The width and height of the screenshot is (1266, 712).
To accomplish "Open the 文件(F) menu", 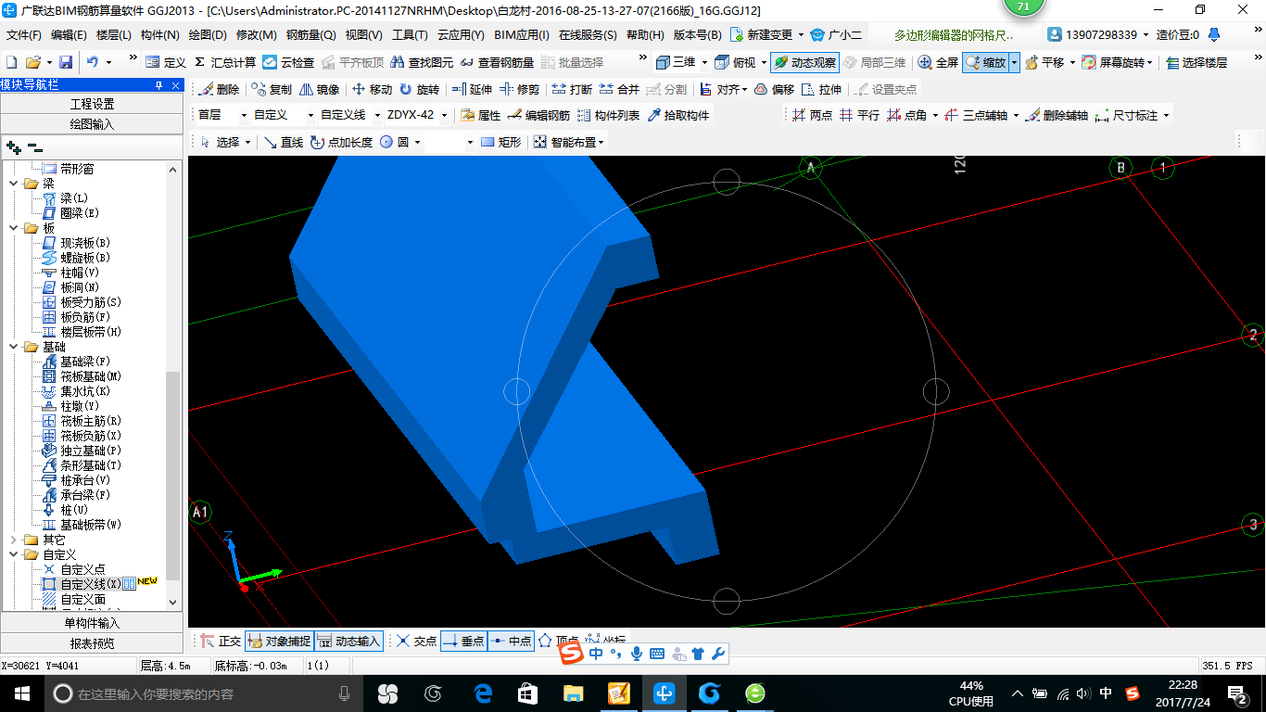I will [24, 35].
